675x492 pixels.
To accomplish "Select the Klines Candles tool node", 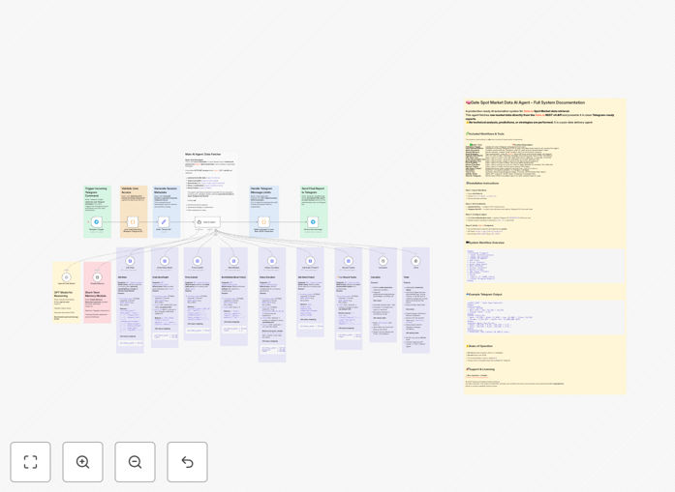I will 271,261.
